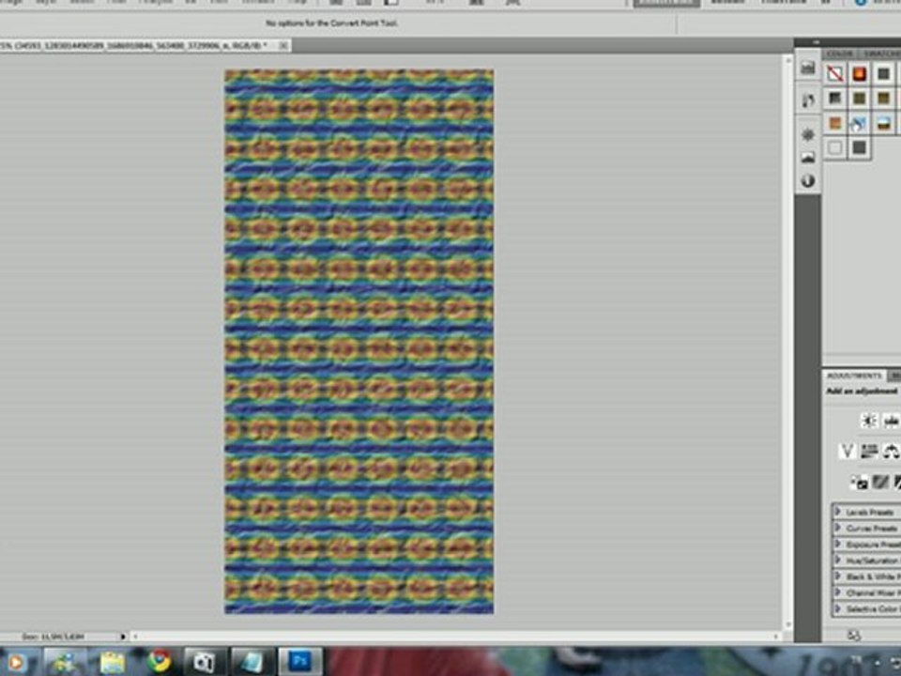Viewport: 901px width, 676px height.
Task: Apply the glowing orange-red style thumbnail
Action: point(859,73)
